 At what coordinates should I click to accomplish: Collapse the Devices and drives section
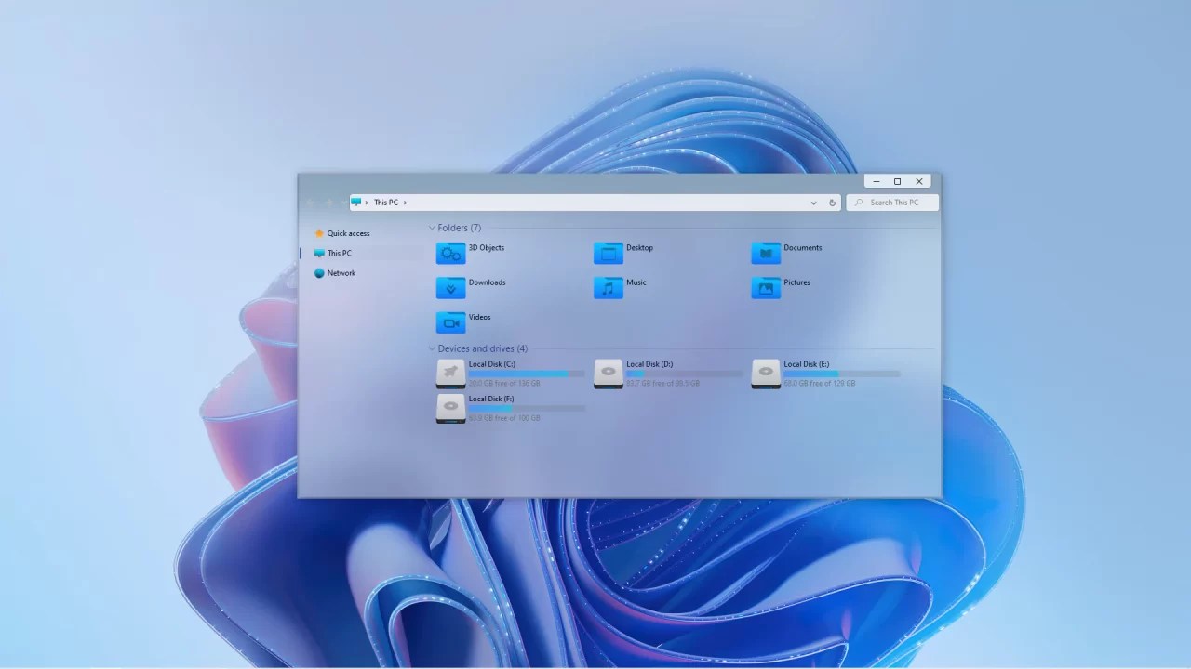[431, 348]
